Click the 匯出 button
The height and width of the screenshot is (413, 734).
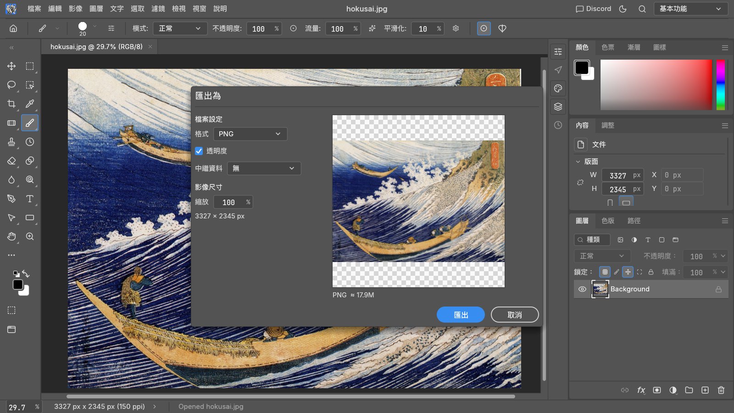[461, 315]
